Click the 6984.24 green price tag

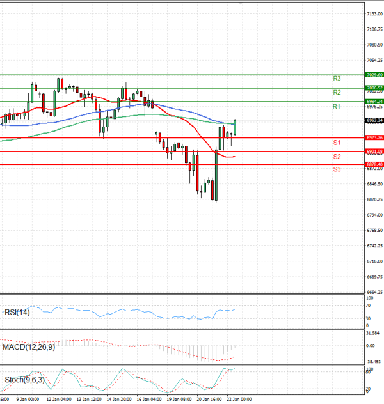[x=374, y=102]
